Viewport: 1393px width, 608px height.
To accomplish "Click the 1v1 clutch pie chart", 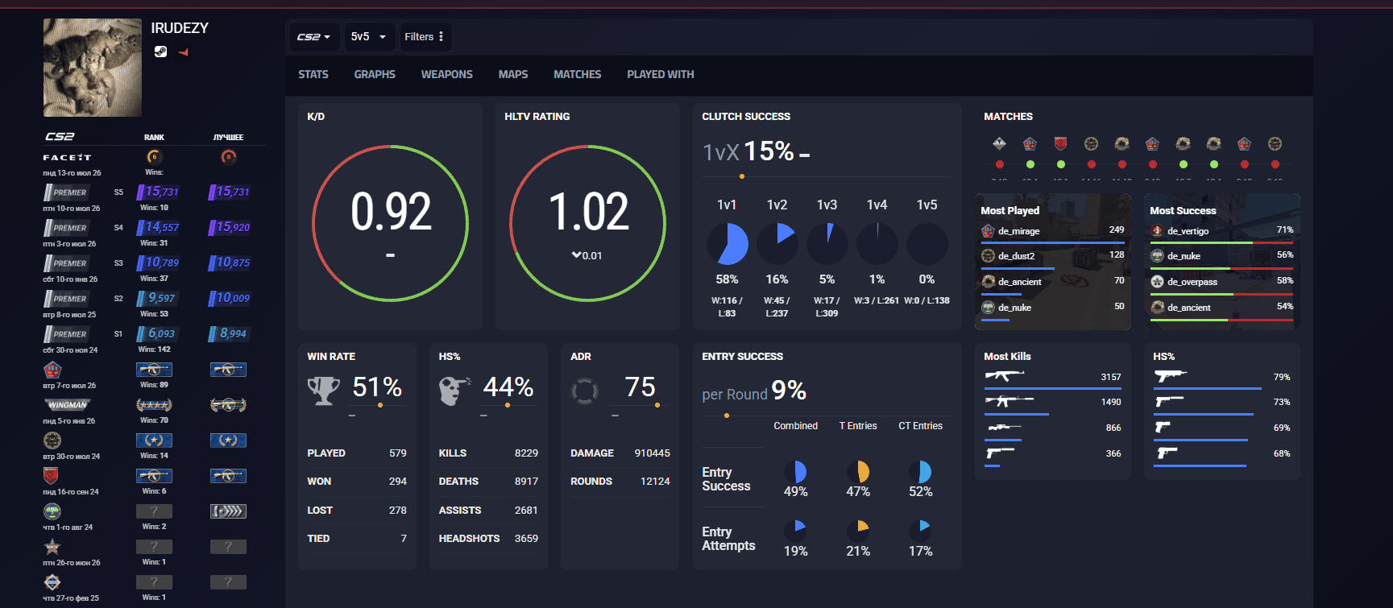I will 728,244.
